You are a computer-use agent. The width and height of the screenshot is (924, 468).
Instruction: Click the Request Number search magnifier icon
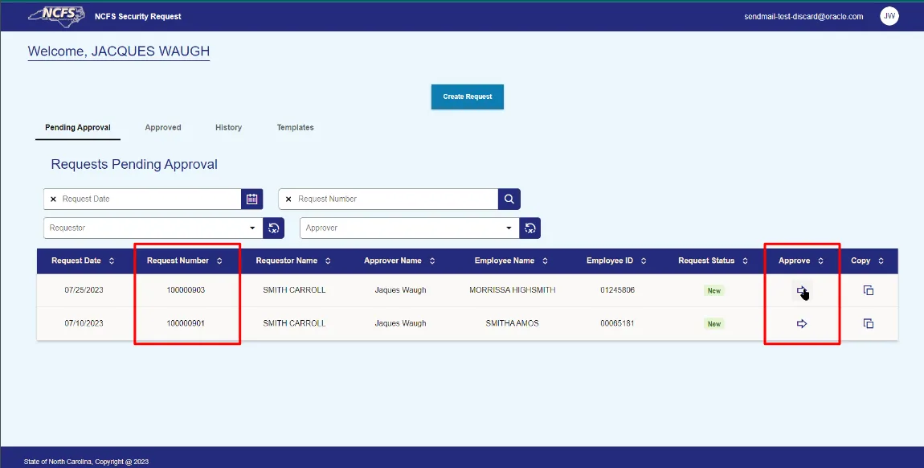point(509,199)
